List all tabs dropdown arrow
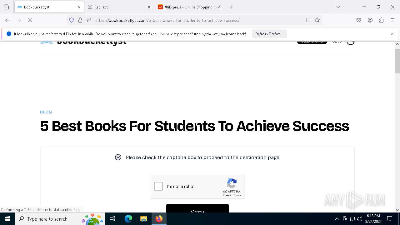Screen dimensions: 400x225 coord(338,7)
